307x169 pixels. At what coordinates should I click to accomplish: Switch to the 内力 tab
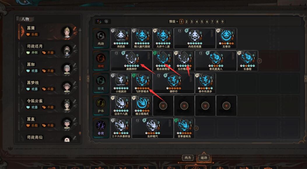coord(188,158)
